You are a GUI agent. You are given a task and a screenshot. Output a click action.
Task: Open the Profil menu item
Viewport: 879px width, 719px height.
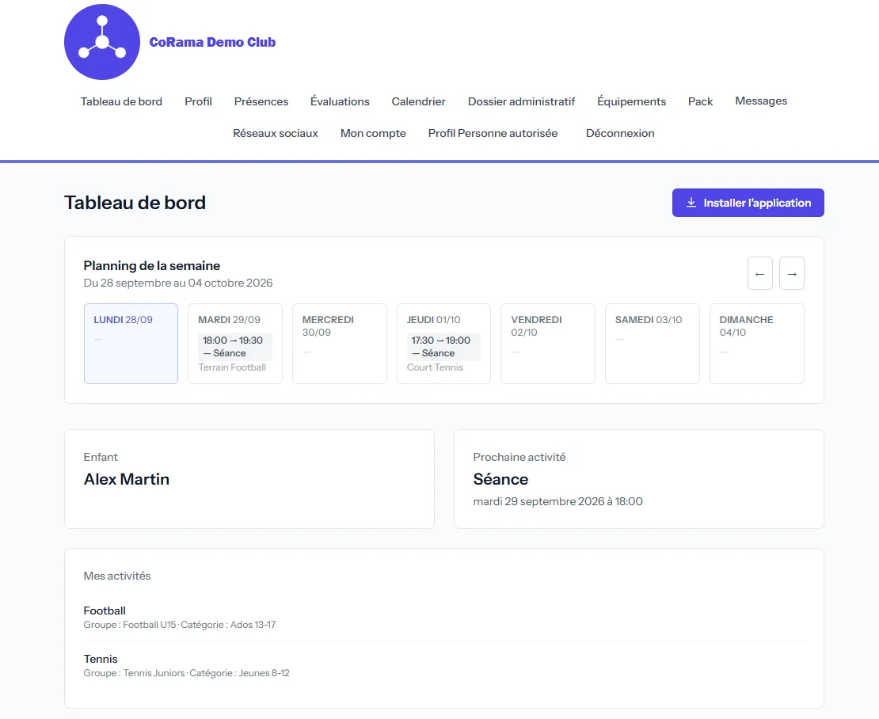pyautogui.click(x=199, y=101)
